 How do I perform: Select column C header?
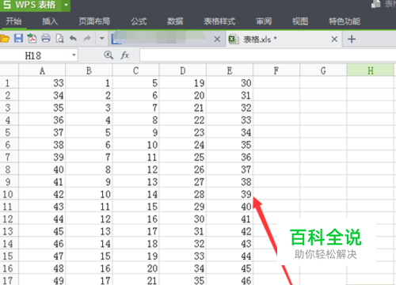tap(135, 70)
